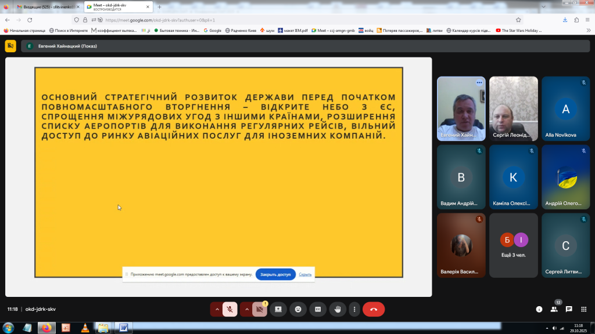
Task: Raise hand in the meeting
Action: click(337, 309)
